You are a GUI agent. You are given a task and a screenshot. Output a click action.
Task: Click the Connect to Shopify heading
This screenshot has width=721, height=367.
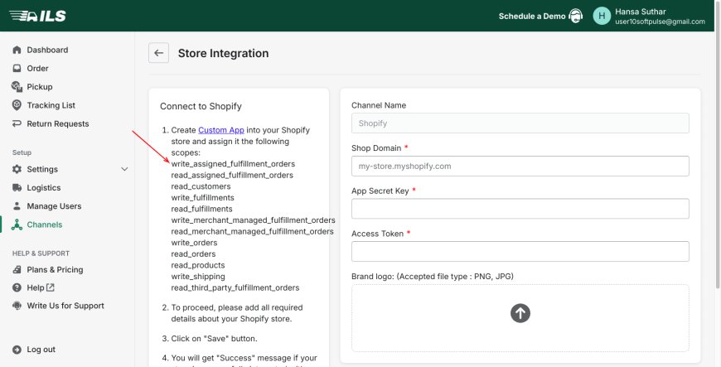[x=201, y=106]
